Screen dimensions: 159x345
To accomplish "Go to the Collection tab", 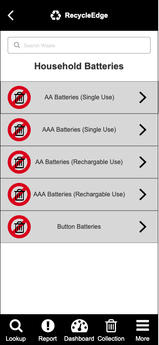I will [111, 330].
